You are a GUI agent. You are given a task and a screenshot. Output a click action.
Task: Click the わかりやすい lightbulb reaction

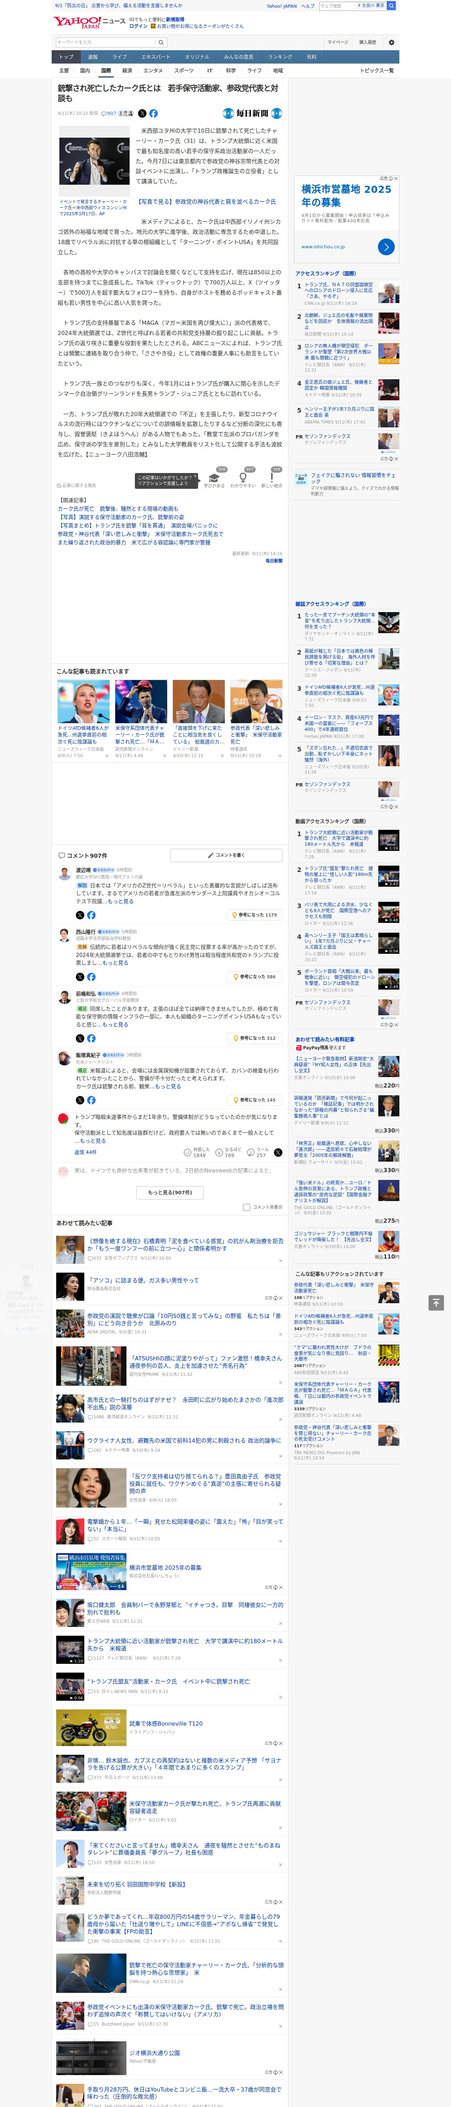click(x=242, y=479)
